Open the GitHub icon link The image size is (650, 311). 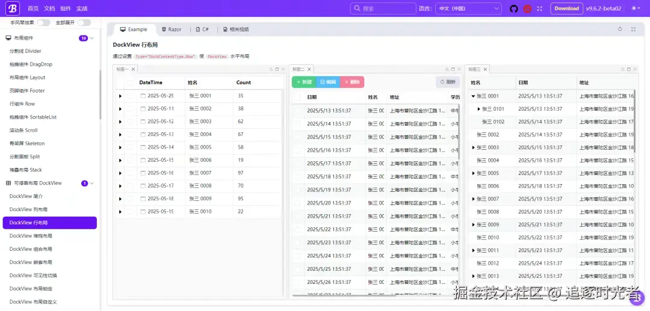click(513, 8)
